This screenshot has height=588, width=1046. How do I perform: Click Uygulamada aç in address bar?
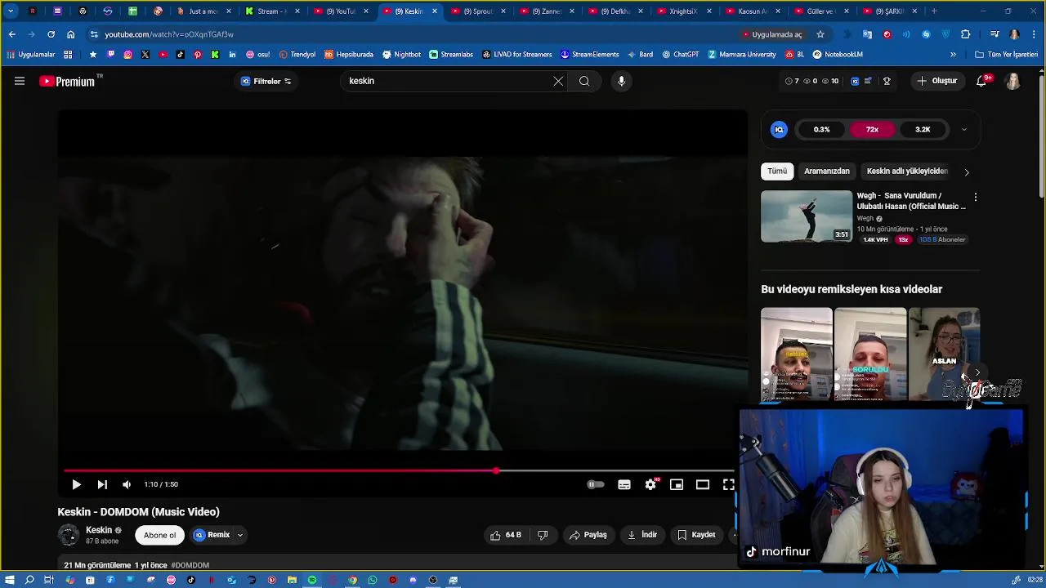pyautogui.click(x=773, y=34)
